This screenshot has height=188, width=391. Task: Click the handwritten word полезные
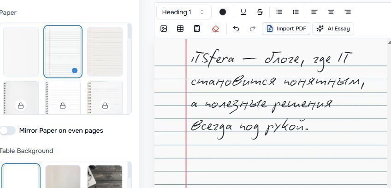236,104
